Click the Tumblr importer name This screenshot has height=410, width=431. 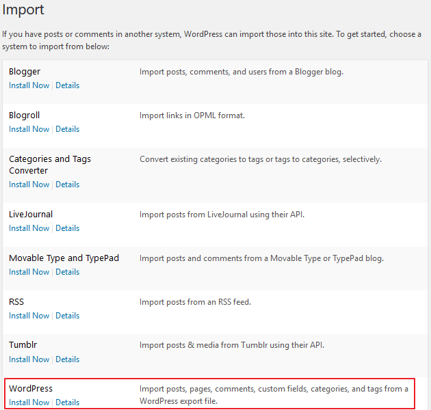click(x=23, y=344)
